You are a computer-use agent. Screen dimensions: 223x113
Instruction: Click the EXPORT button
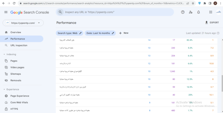212,22
